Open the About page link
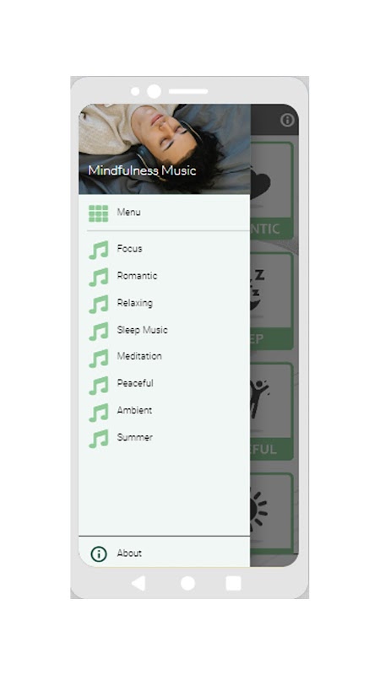Viewport: 380px width, 675px height. [164, 553]
